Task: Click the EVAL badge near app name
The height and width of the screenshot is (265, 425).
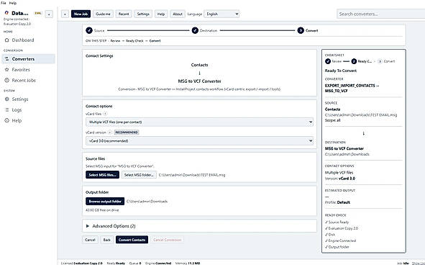Action: tap(37, 13)
